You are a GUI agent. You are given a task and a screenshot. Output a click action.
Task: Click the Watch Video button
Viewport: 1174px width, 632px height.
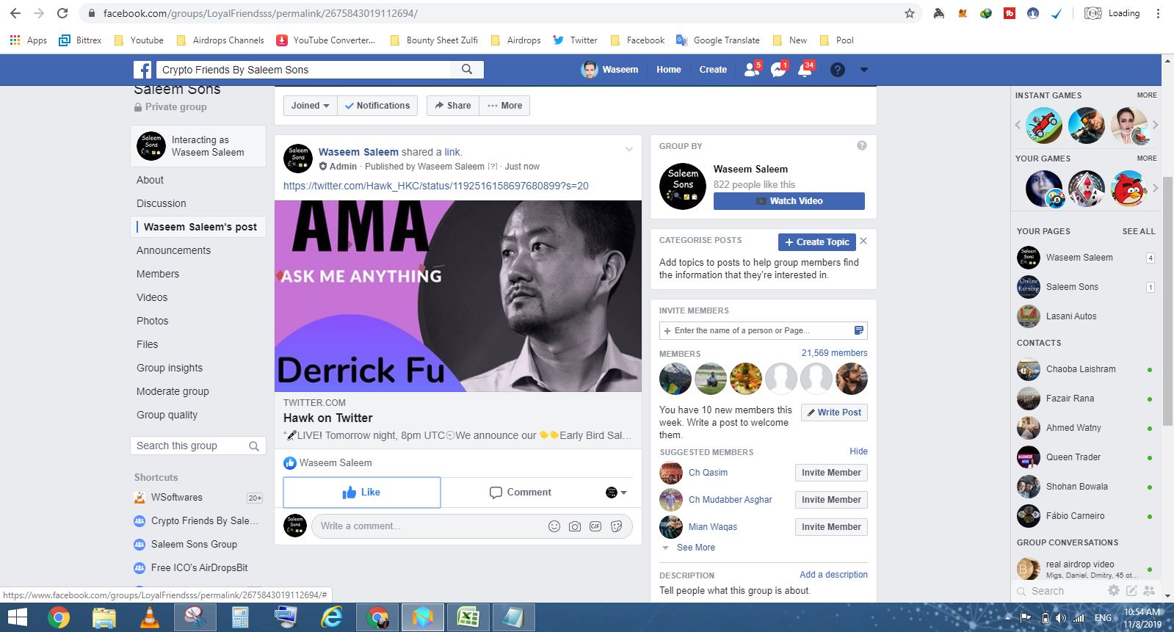(789, 201)
